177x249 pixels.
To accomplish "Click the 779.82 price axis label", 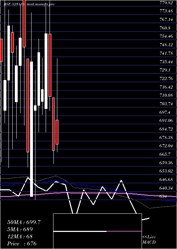I will [x=166, y=3].
